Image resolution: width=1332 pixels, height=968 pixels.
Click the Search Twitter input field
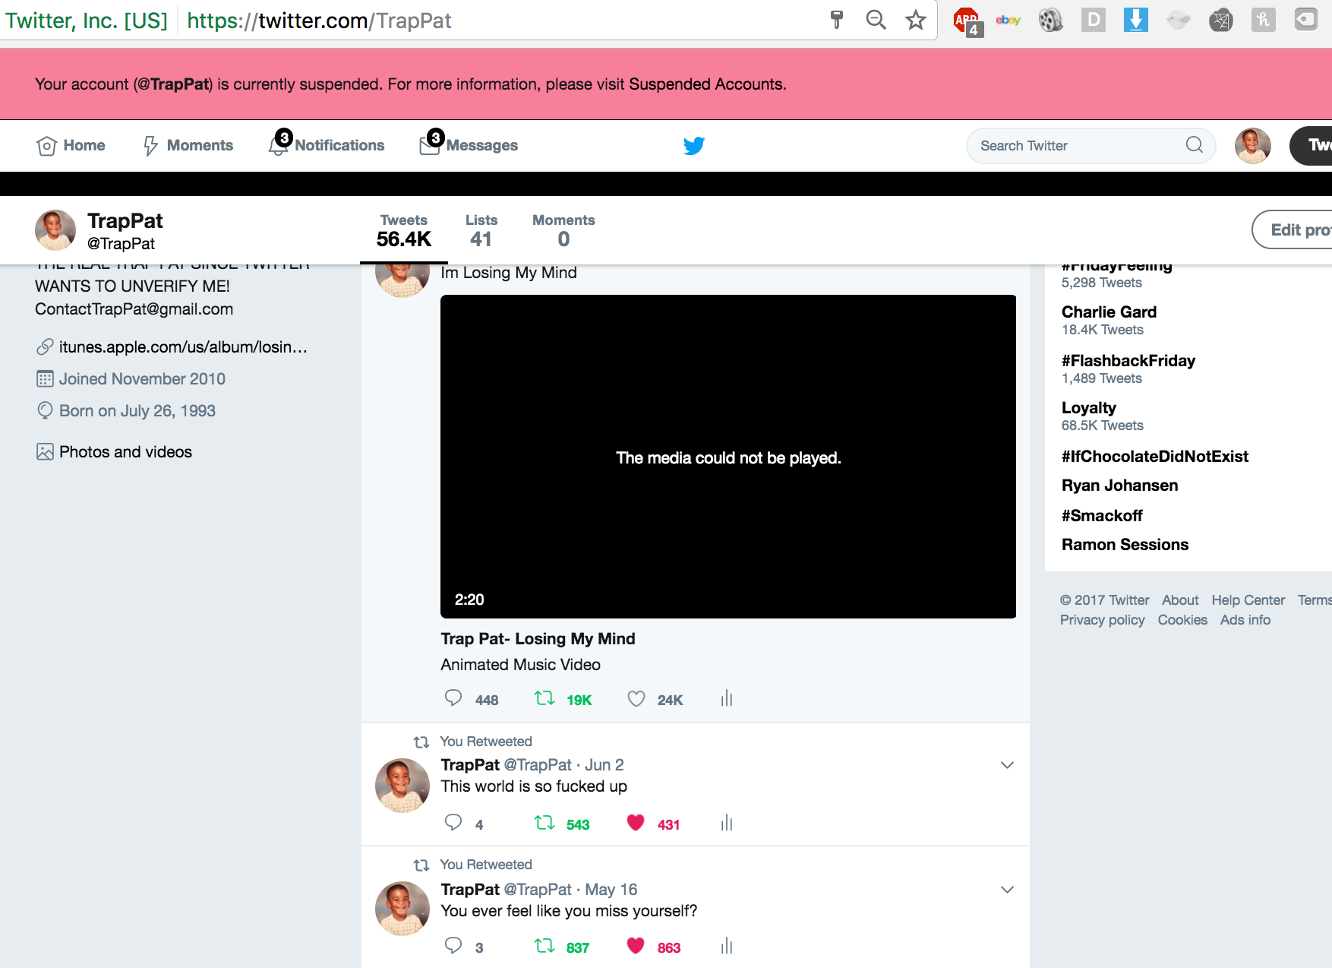(1091, 145)
